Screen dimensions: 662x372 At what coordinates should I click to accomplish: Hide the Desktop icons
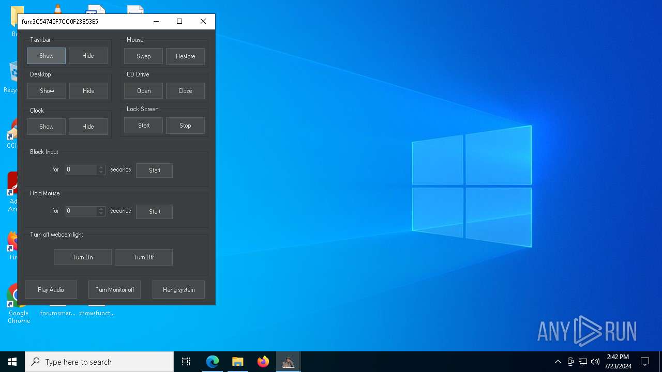pos(88,91)
